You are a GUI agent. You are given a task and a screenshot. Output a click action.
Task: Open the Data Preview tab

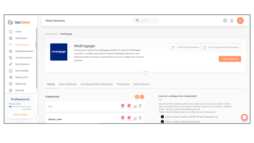(142, 84)
